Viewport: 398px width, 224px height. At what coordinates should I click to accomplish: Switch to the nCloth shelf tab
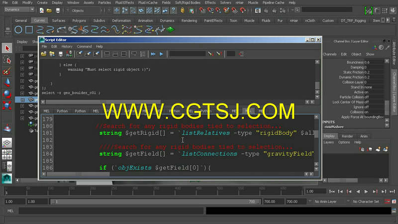pyautogui.click(x=310, y=20)
